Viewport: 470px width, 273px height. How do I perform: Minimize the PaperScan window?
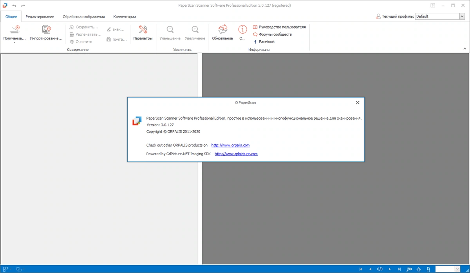point(443,5)
